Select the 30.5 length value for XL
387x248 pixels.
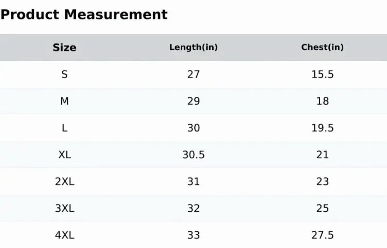pos(193,155)
